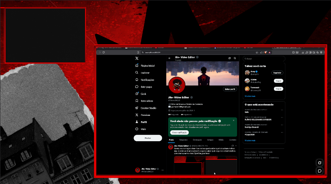Click Brave Rewards triangle icon
This screenshot has width=331, height=184.
pos(270,52)
